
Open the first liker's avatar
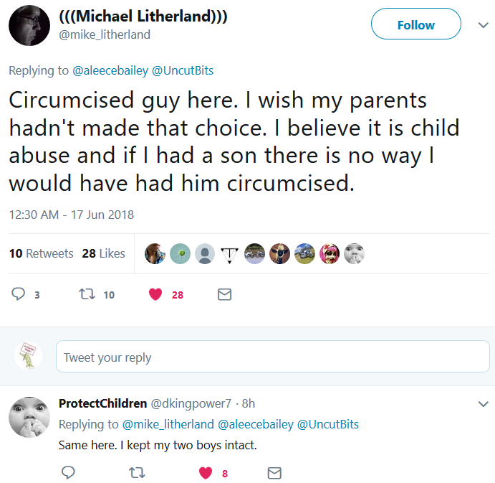[x=155, y=253]
